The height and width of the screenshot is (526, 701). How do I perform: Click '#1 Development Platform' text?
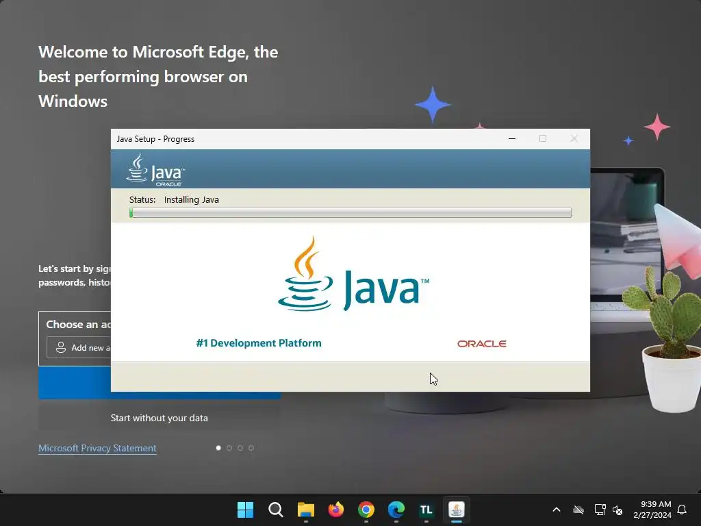259,343
